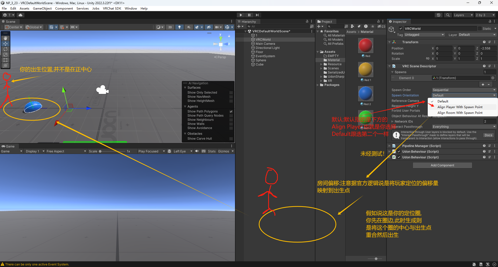Select the Hand (view) tool
The height and width of the screenshot is (267, 498).
pyautogui.click(x=5, y=38)
